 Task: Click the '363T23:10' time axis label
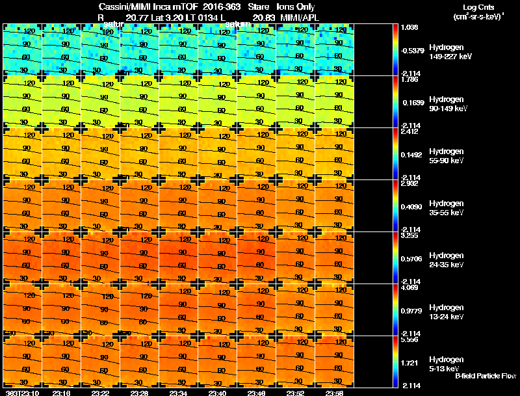(22, 393)
